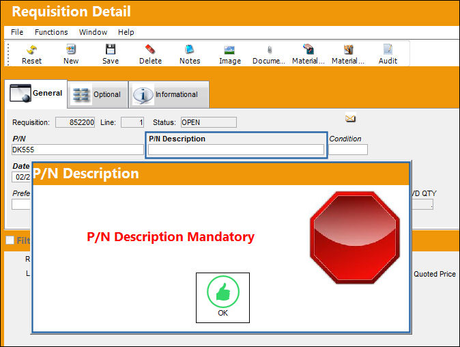Click the 'Requisition Detail' window title
The height and width of the screenshot is (347, 460).
71,12
